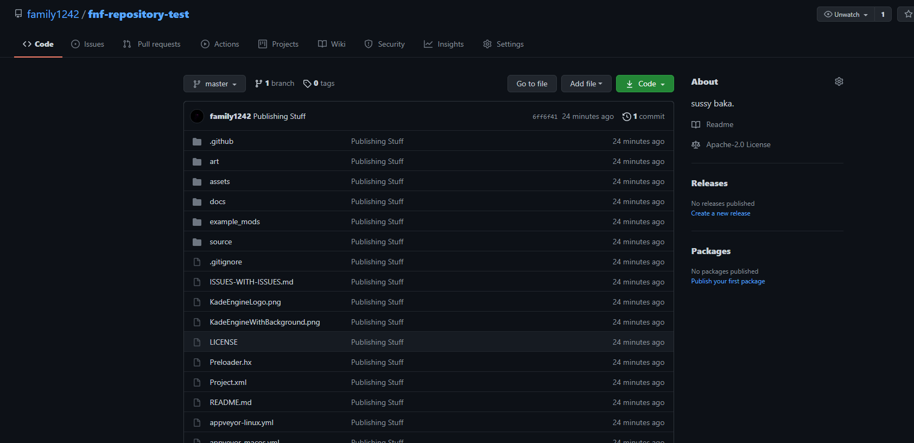View the 1 branch link
Screen dimensions: 914x443
tap(275, 84)
